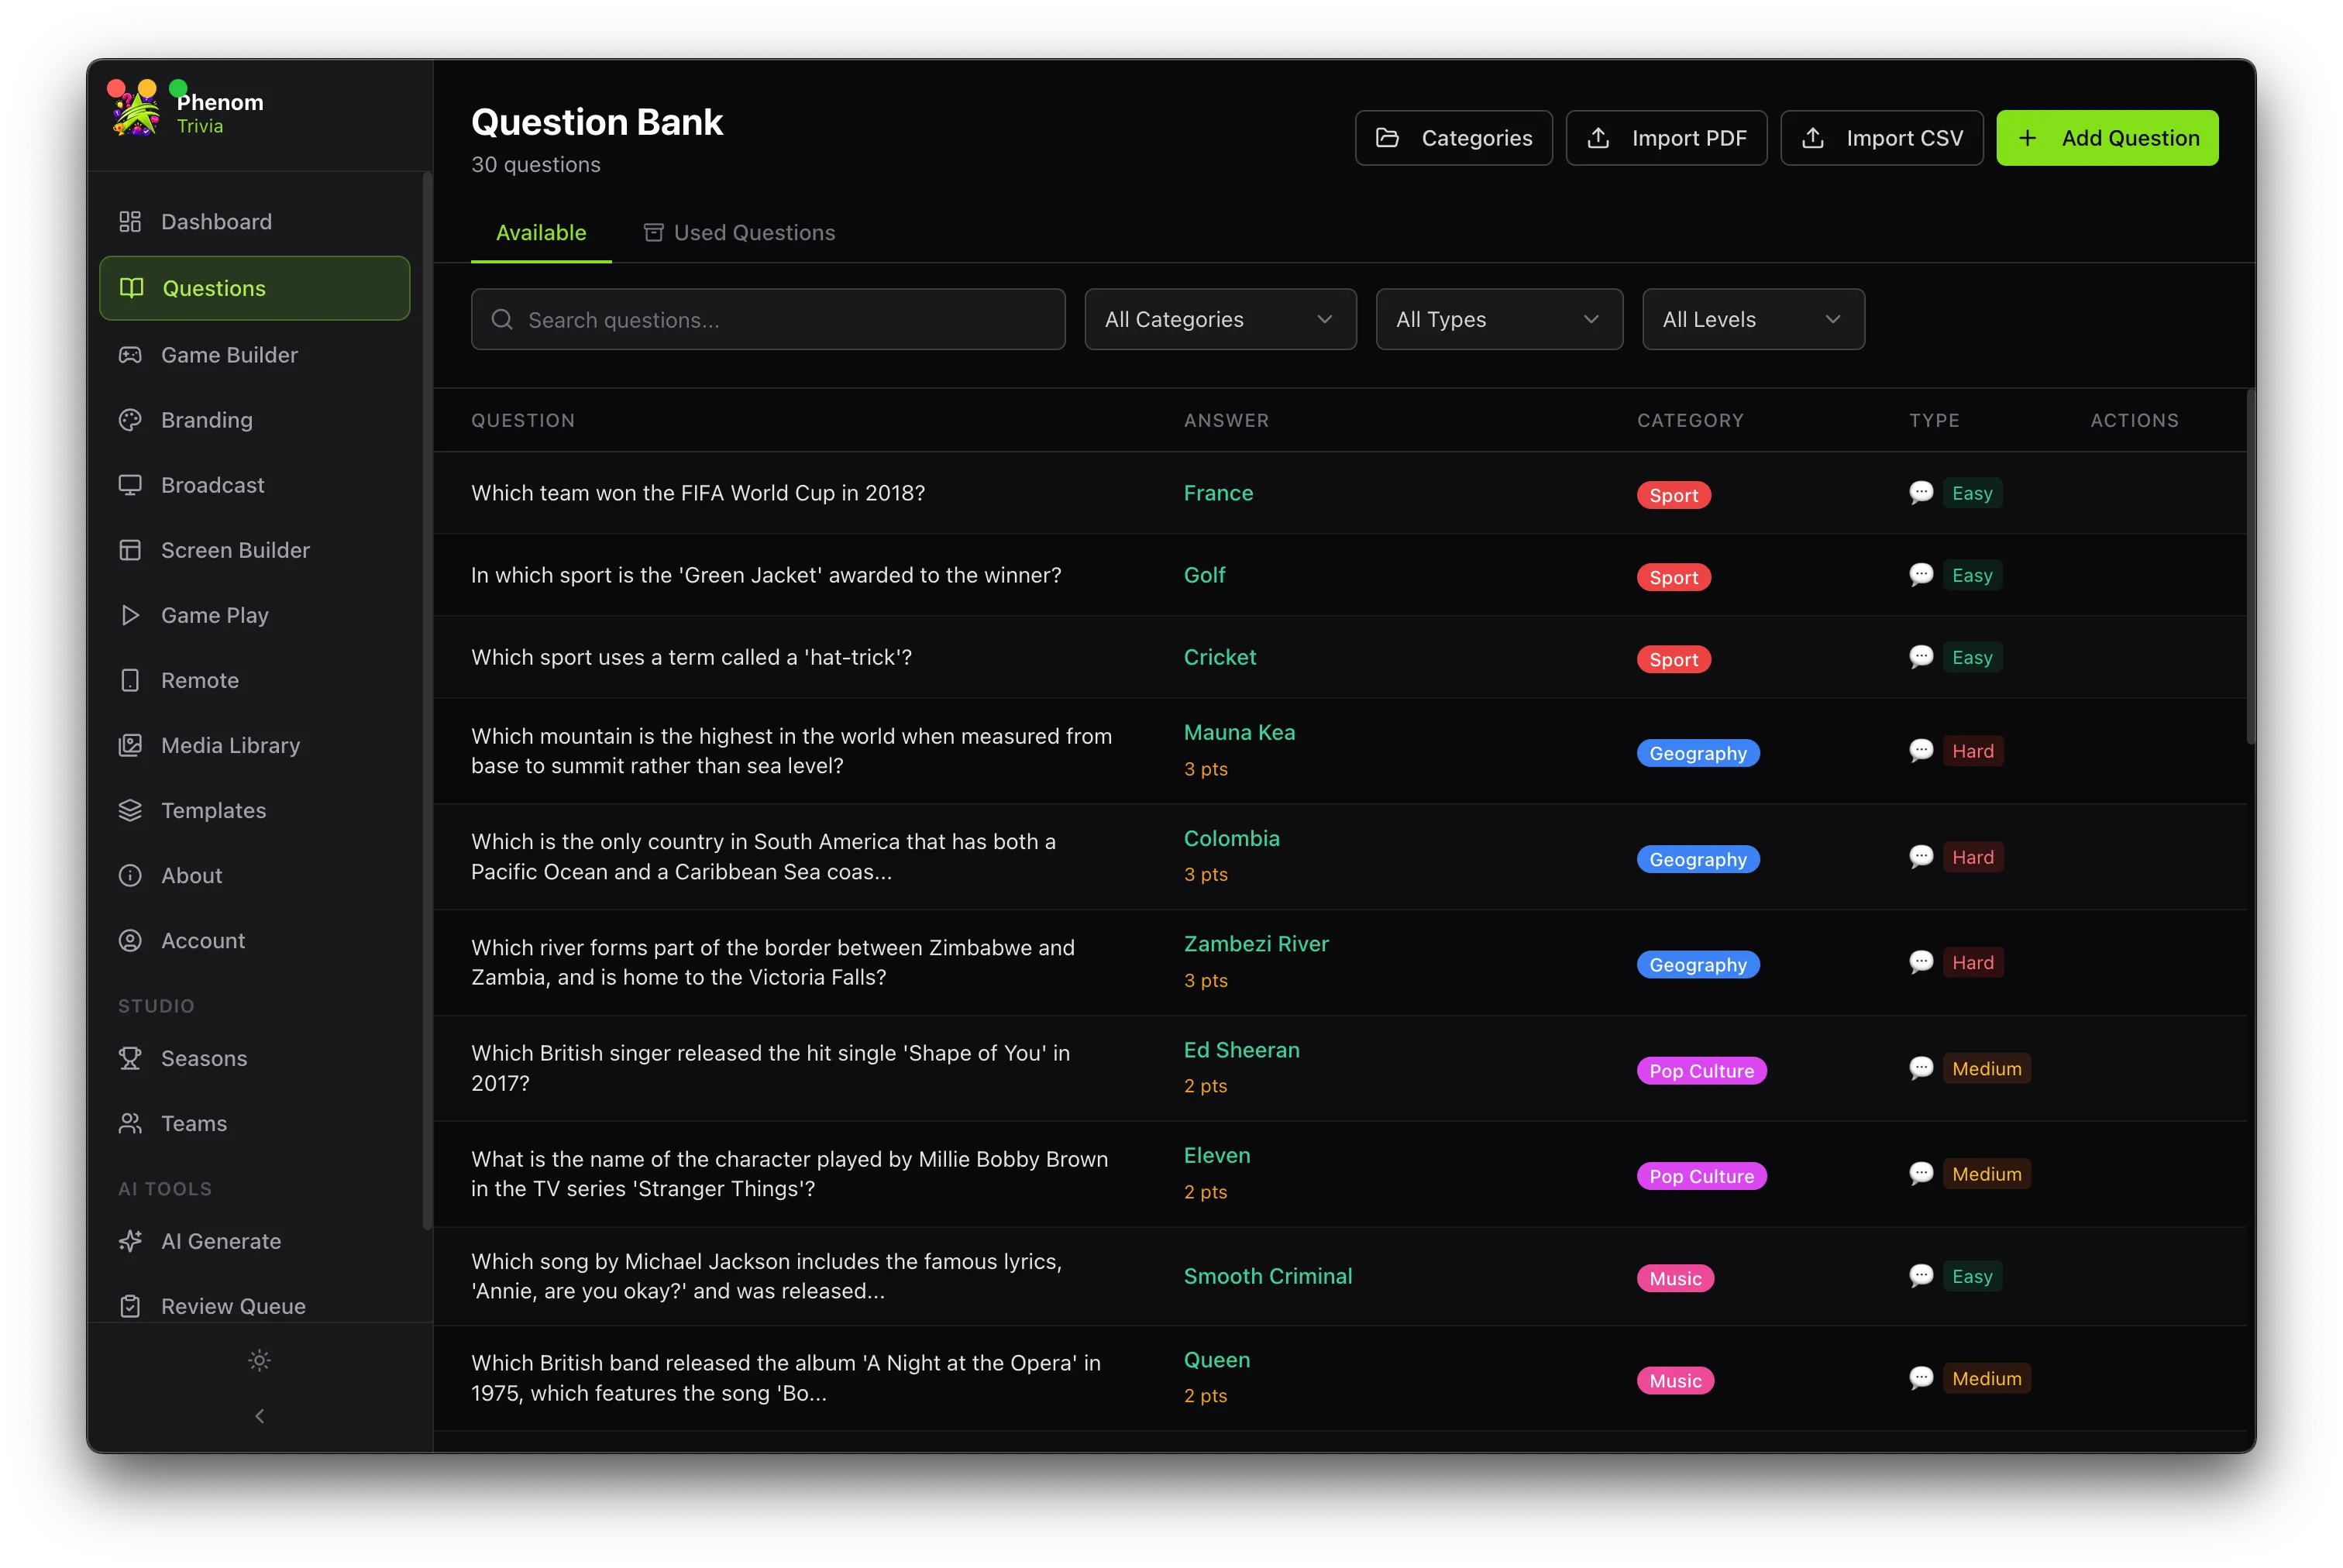This screenshot has width=2343, height=1568.
Task: Click the Remote device icon
Action: point(130,680)
